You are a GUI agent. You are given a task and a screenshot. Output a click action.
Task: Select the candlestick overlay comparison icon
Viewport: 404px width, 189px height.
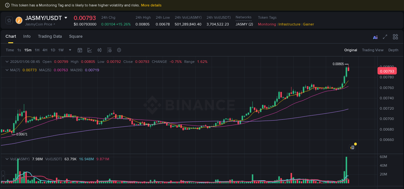coord(99,50)
